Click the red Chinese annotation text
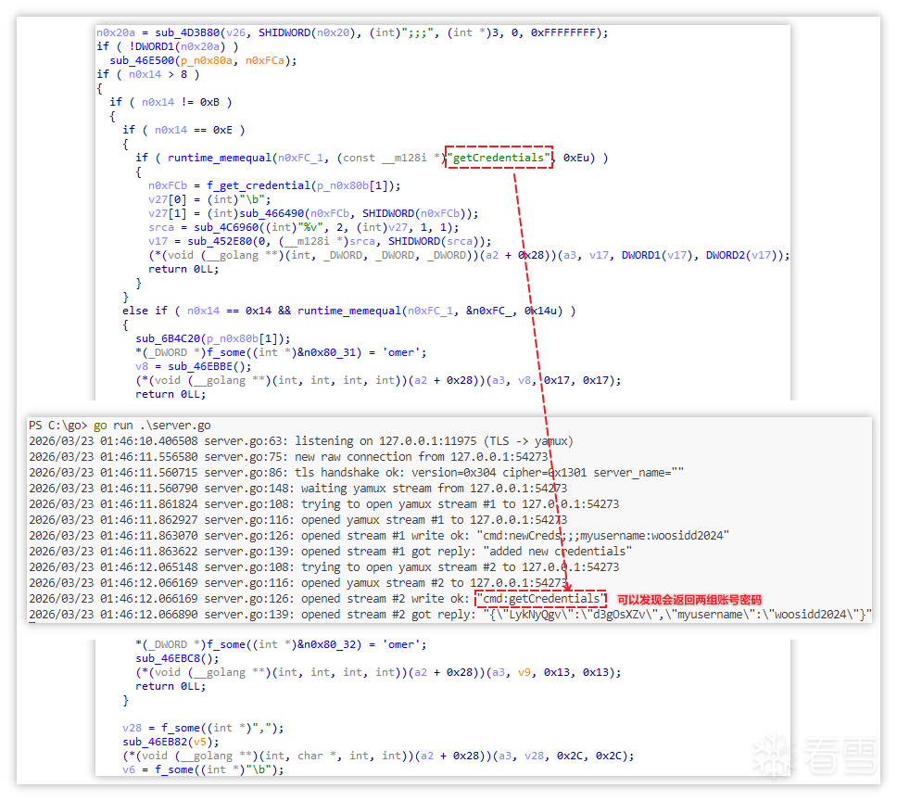897x801 pixels. tap(689, 599)
